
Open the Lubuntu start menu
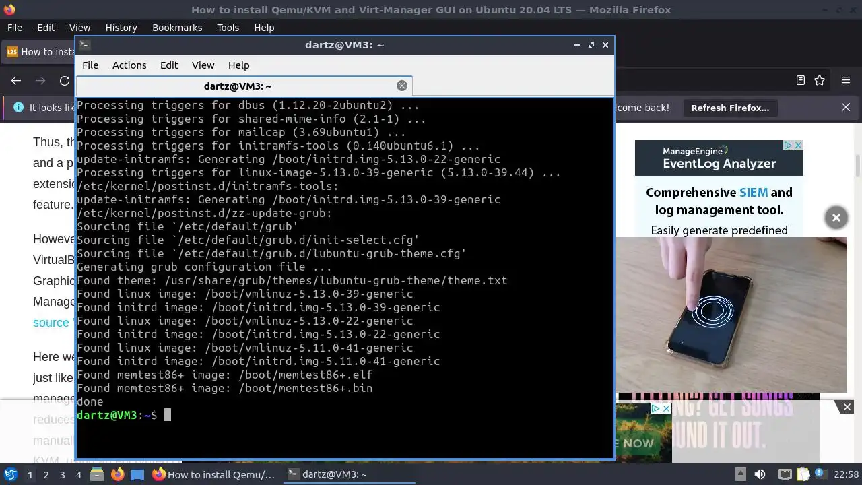pyautogui.click(x=11, y=474)
